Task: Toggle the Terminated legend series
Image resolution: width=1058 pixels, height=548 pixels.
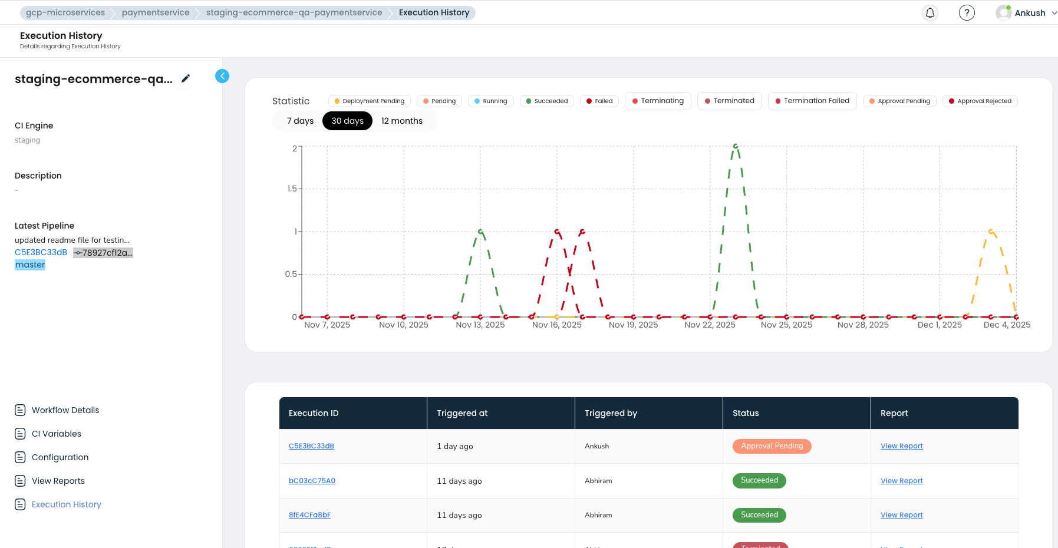Action: click(x=730, y=101)
